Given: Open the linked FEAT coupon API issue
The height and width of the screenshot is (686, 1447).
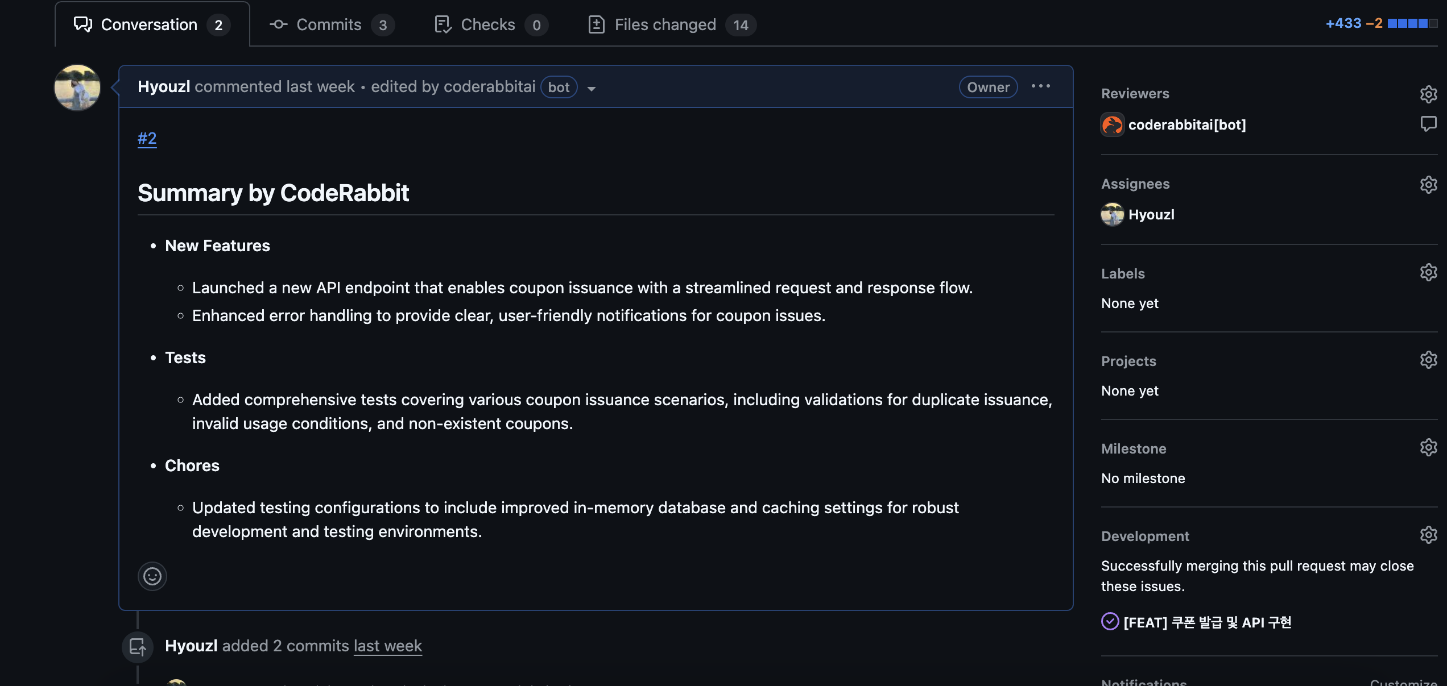Looking at the screenshot, I should click(x=1207, y=622).
